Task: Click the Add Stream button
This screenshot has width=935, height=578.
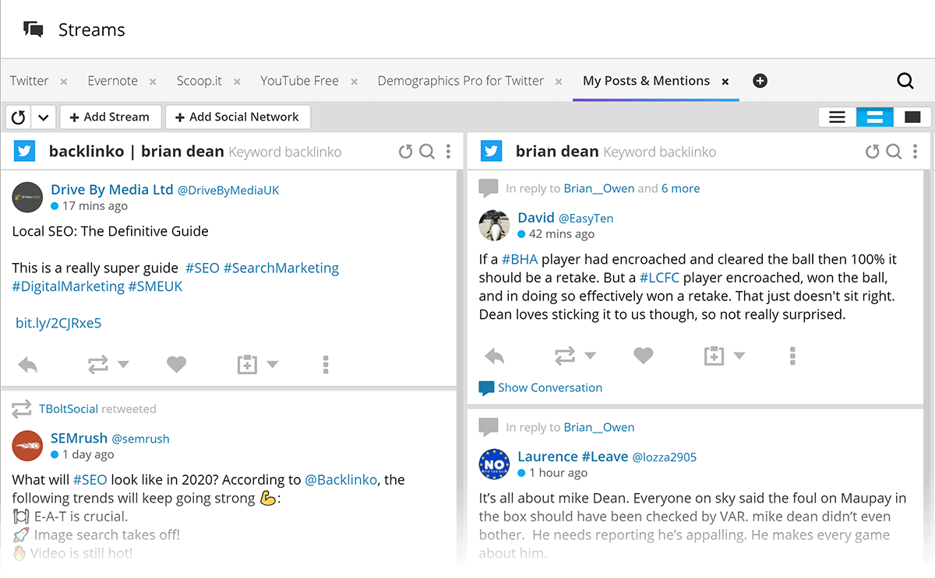Action: [110, 117]
